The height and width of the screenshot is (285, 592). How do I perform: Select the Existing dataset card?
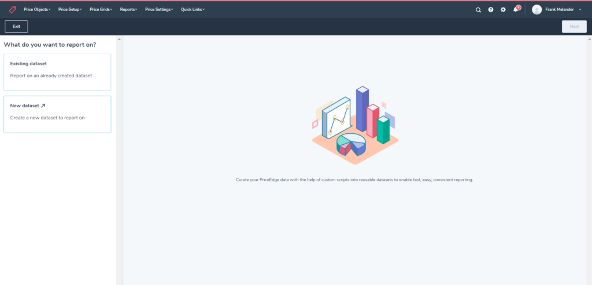[x=57, y=72]
